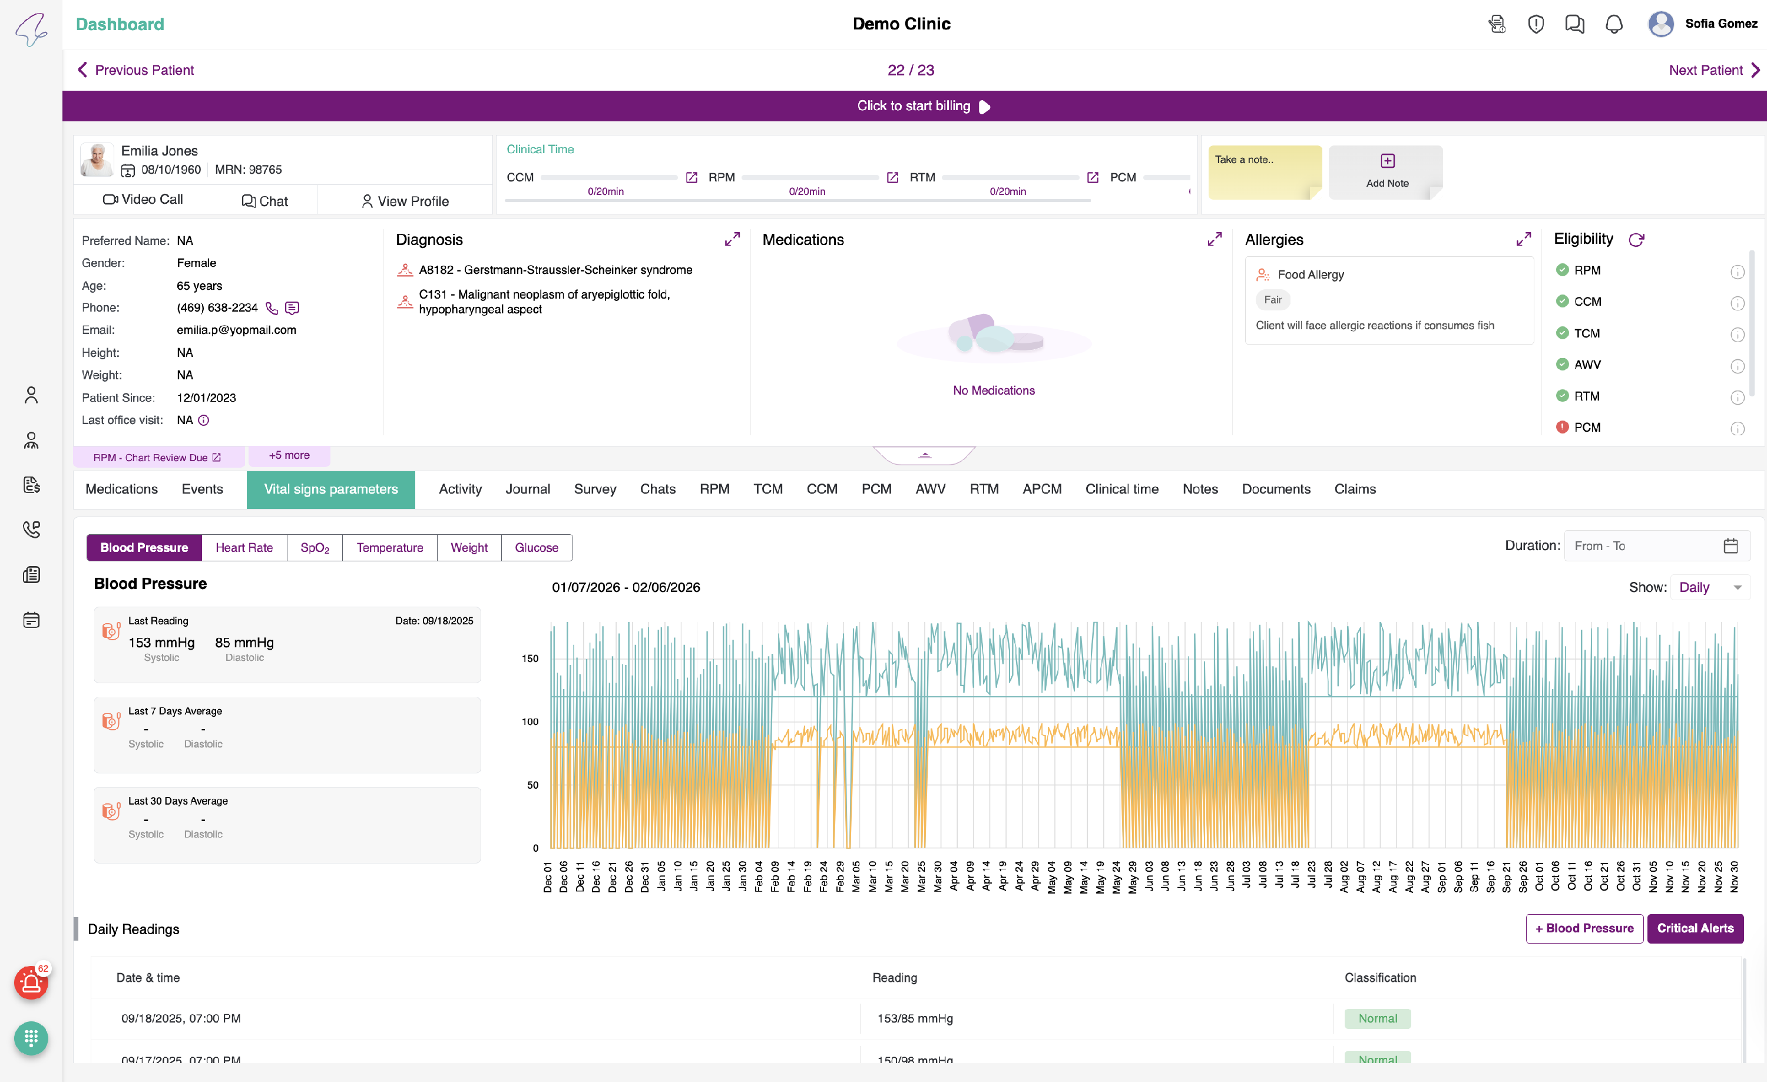
Task: Open the Claims tab
Action: pos(1355,489)
